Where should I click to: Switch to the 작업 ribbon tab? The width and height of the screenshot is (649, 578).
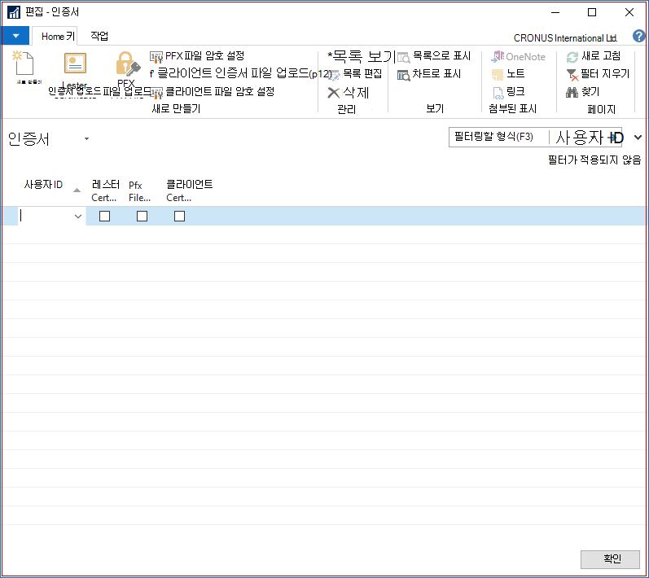coord(99,36)
